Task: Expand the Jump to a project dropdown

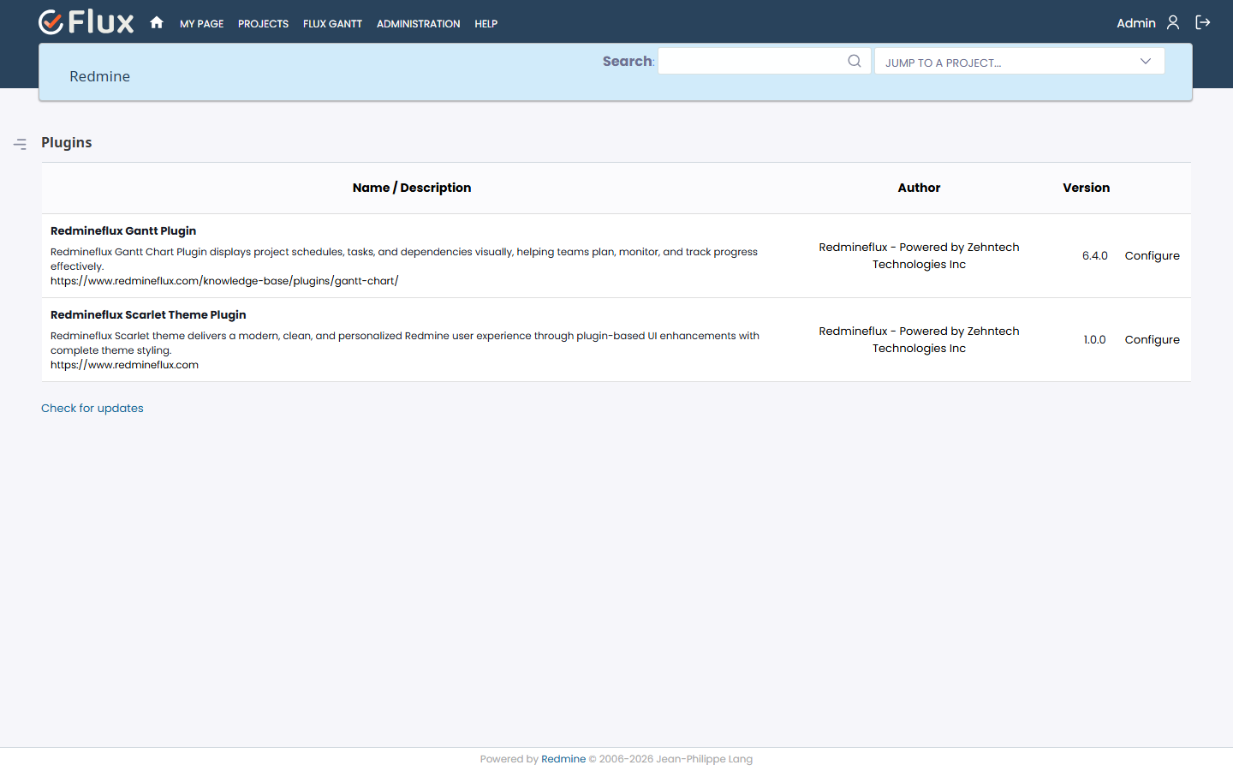Action: tap(1019, 62)
